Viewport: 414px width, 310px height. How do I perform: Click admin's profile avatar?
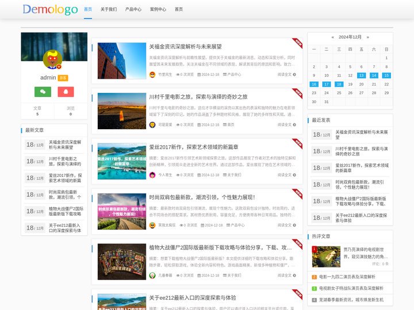[x=52, y=60]
